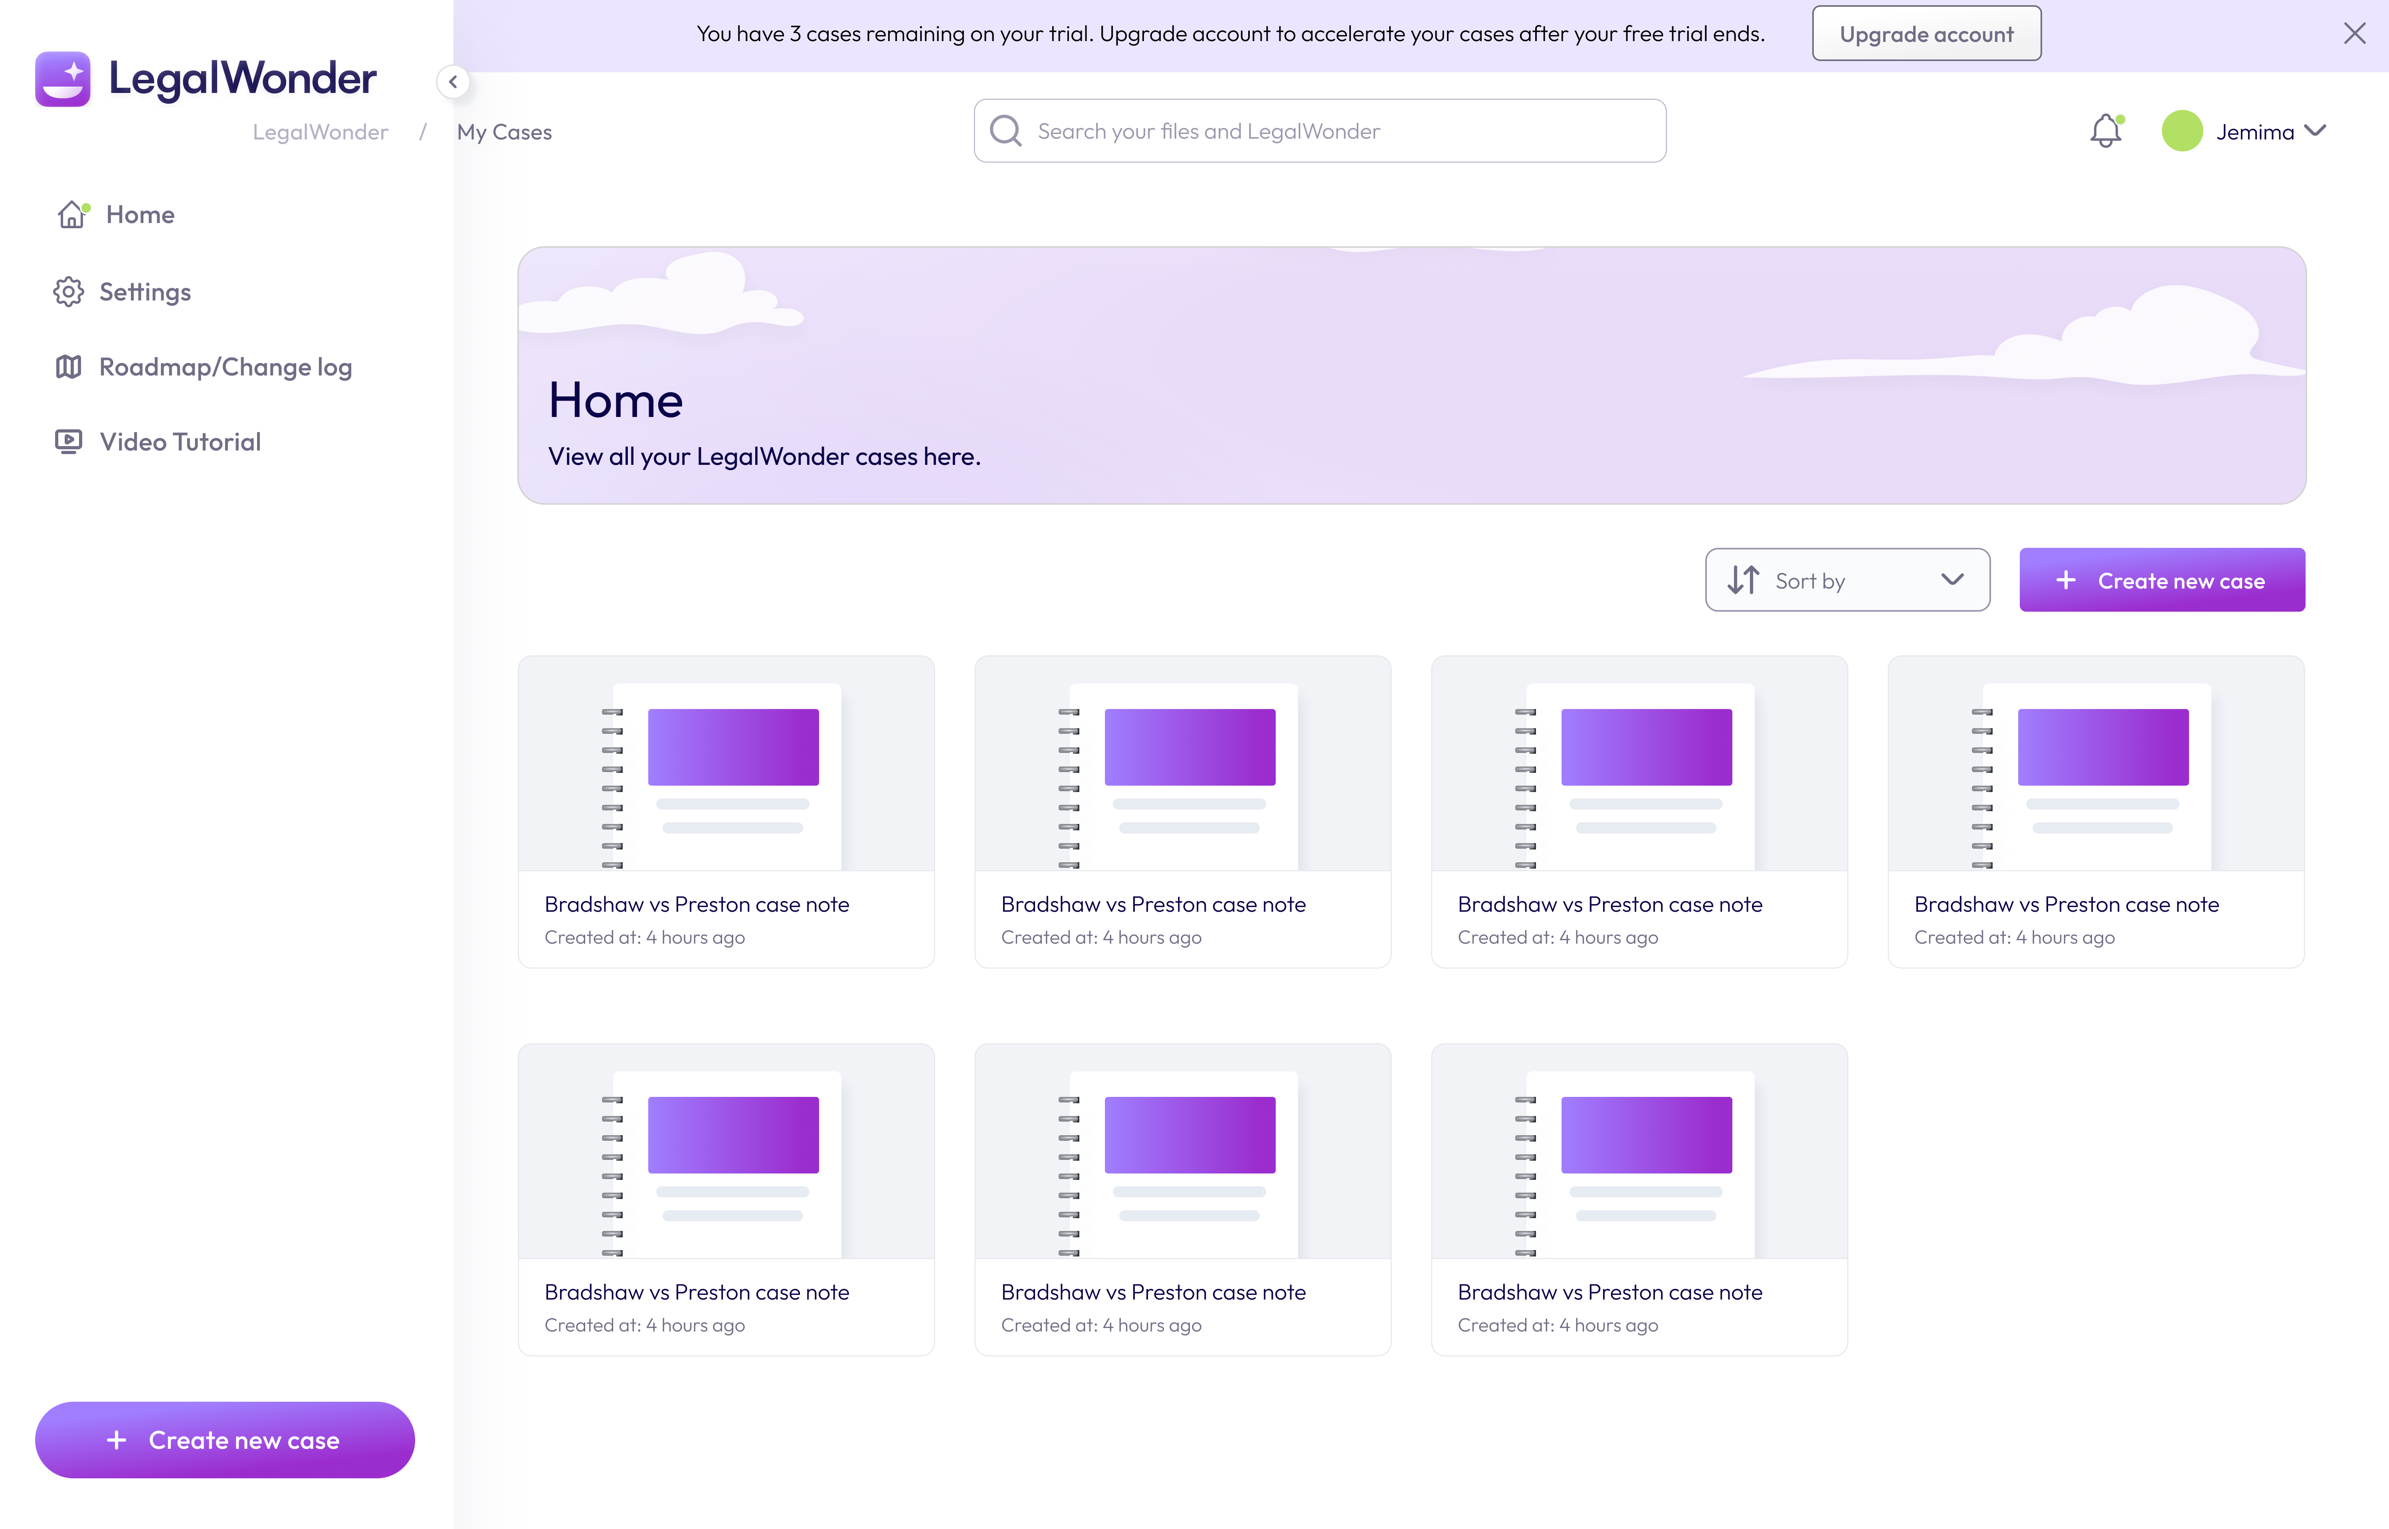Click the My Cases breadcrumb

[x=505, y=132]
